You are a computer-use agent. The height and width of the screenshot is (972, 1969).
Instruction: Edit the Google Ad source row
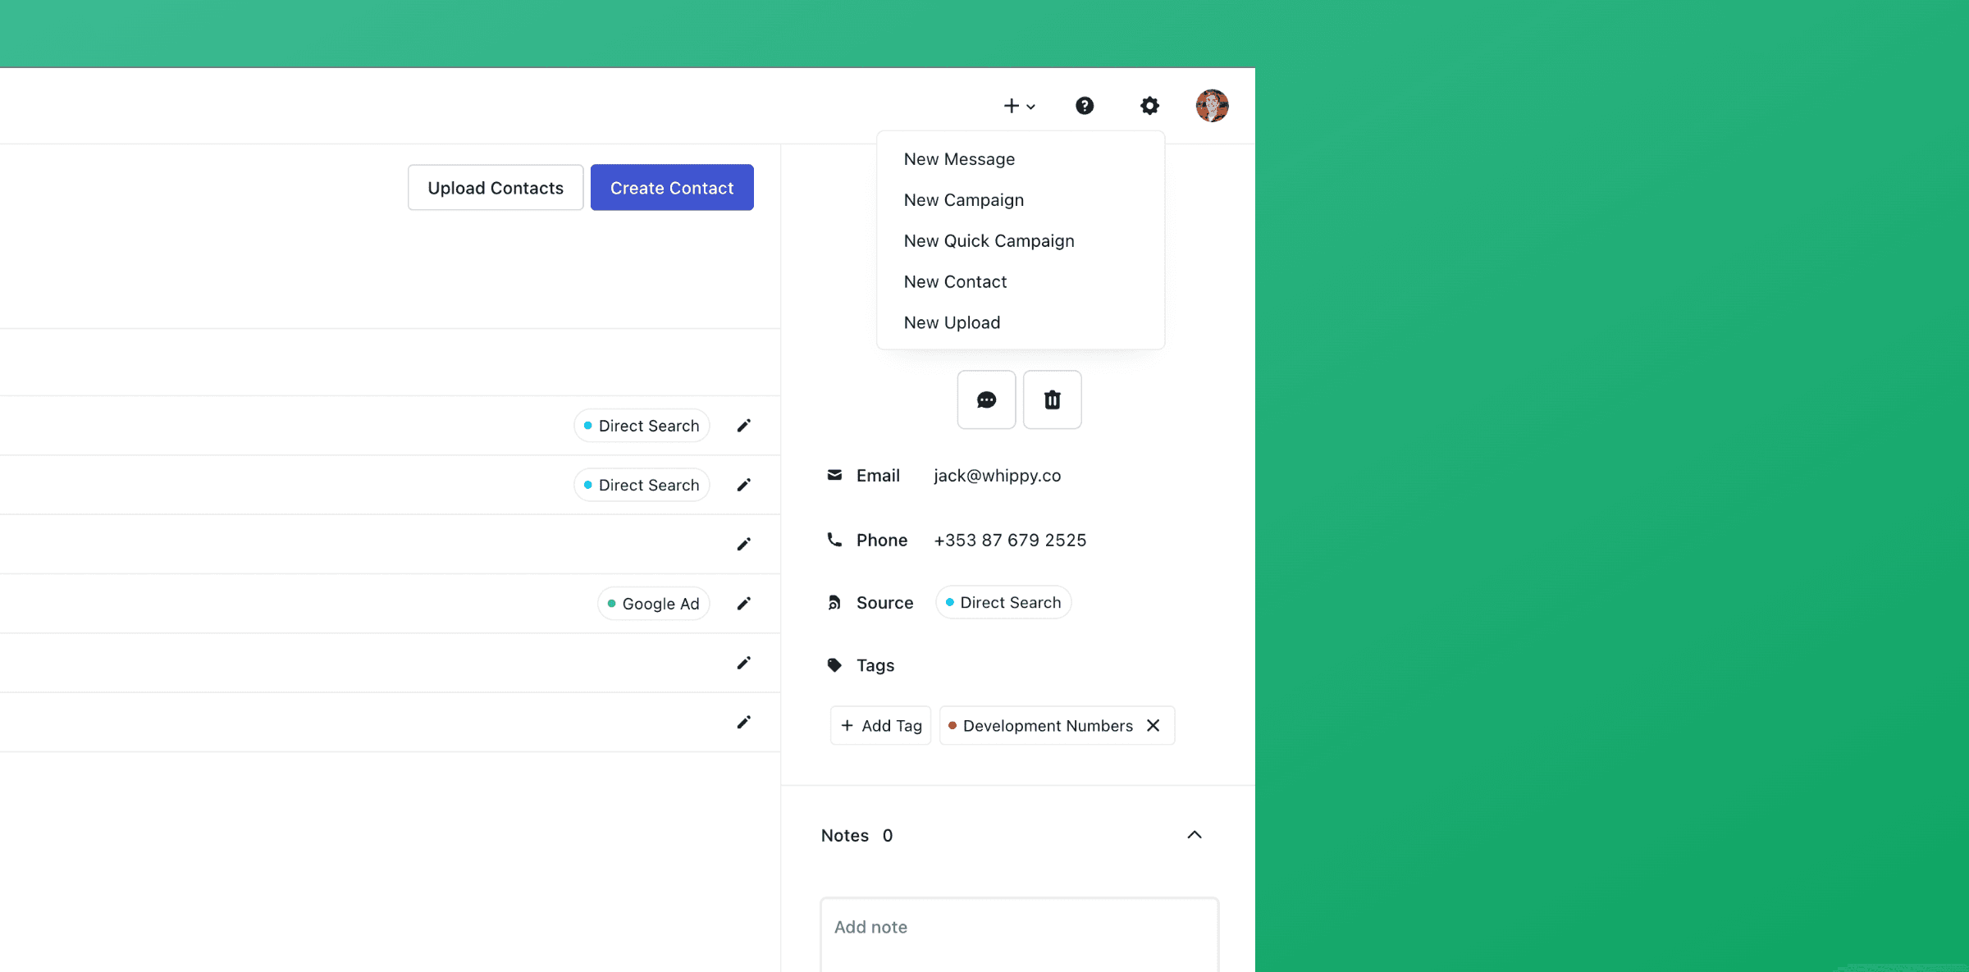743,603
